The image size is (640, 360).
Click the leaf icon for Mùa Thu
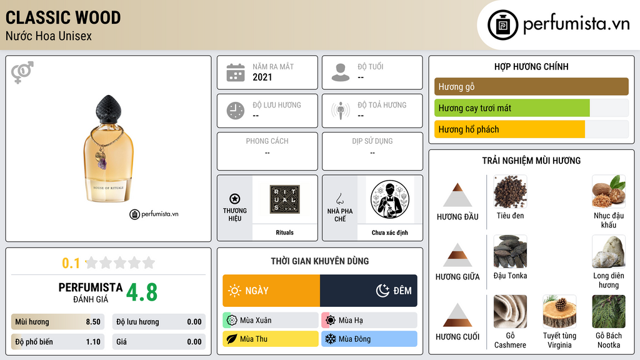(x=232, y=339)
